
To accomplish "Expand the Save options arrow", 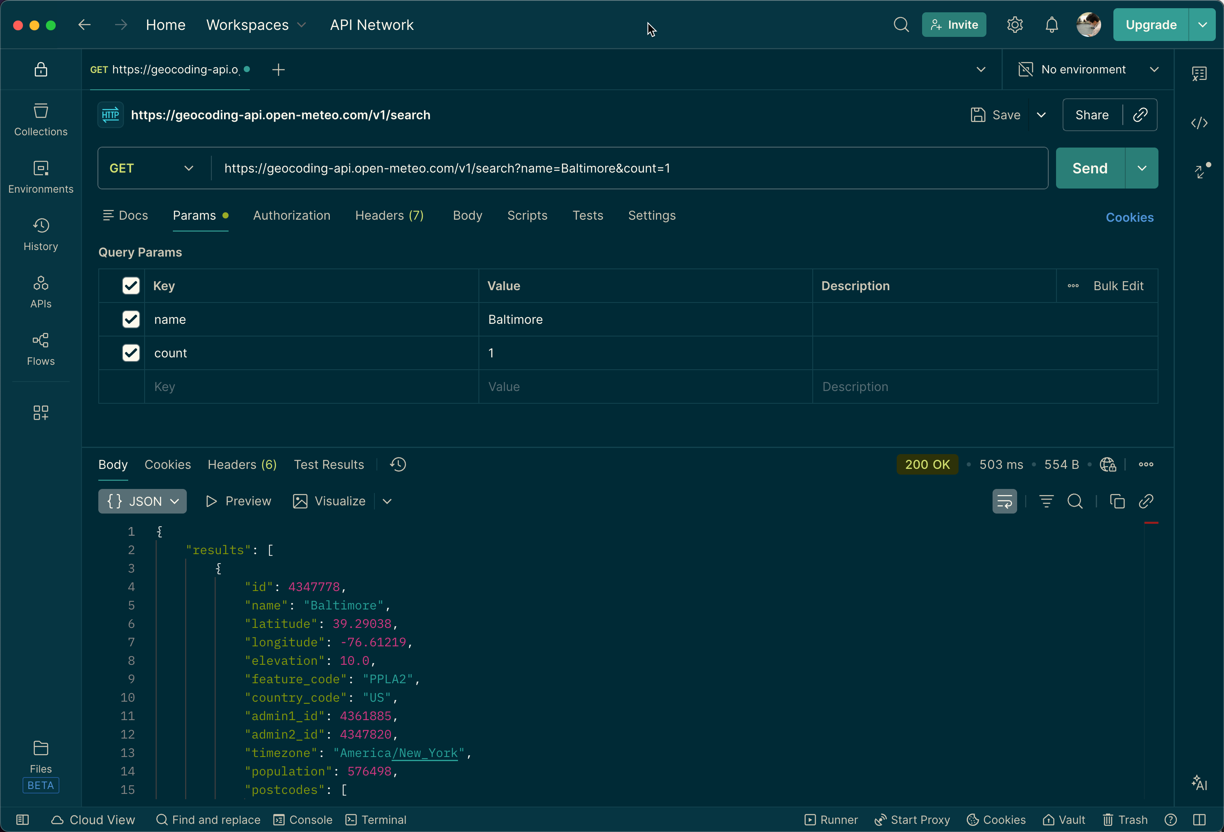I will click(x=1041, y=115).
